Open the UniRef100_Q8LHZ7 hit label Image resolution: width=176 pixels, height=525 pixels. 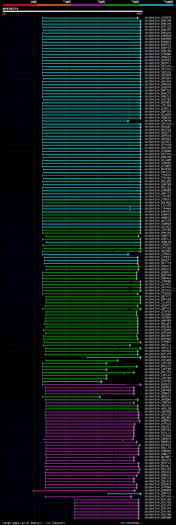(x=158, y=427)
